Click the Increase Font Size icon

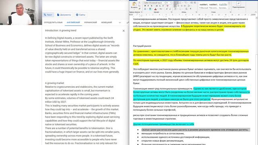point(167,9)
